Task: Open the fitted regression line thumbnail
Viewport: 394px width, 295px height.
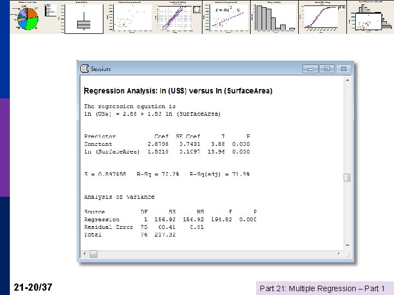Action: [x=226, y=17]
